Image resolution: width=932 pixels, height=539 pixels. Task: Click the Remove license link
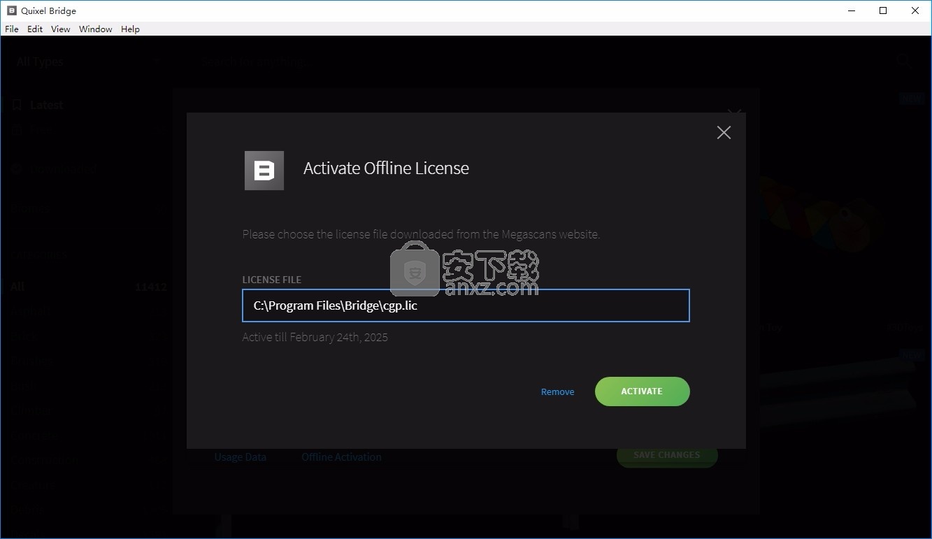[557, 391]
